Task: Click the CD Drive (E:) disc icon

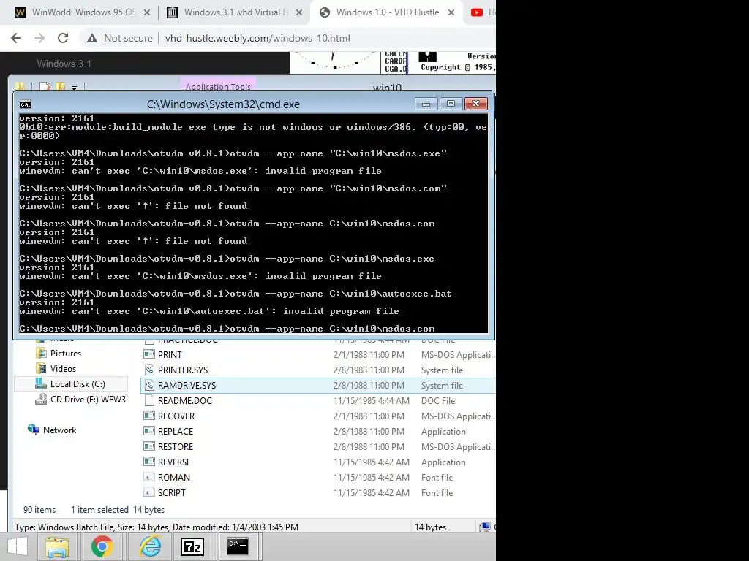Action: pos(41,400)
